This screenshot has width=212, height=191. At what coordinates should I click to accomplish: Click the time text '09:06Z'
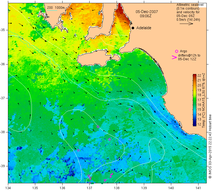pyautogui.click(x=145, y=16)
